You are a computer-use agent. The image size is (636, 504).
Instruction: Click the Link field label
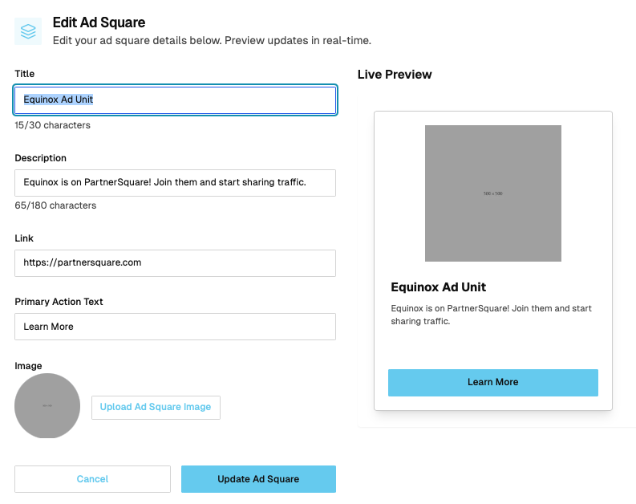click(24, 238)
